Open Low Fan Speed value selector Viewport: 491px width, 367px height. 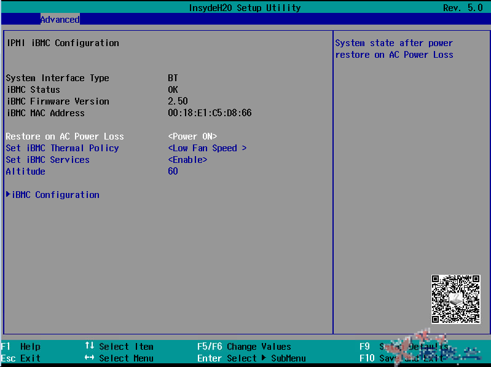(x=207, y=148)
